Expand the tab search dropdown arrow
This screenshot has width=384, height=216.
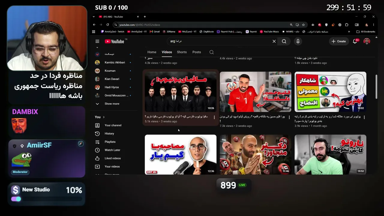94,17
